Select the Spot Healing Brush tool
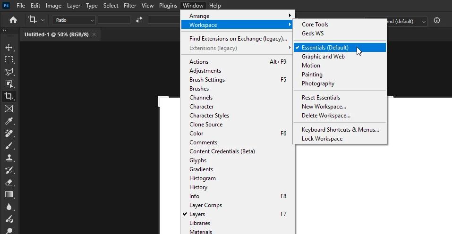Image resolution: width=452 pixels, height=234 pixels. coord(9,133)
